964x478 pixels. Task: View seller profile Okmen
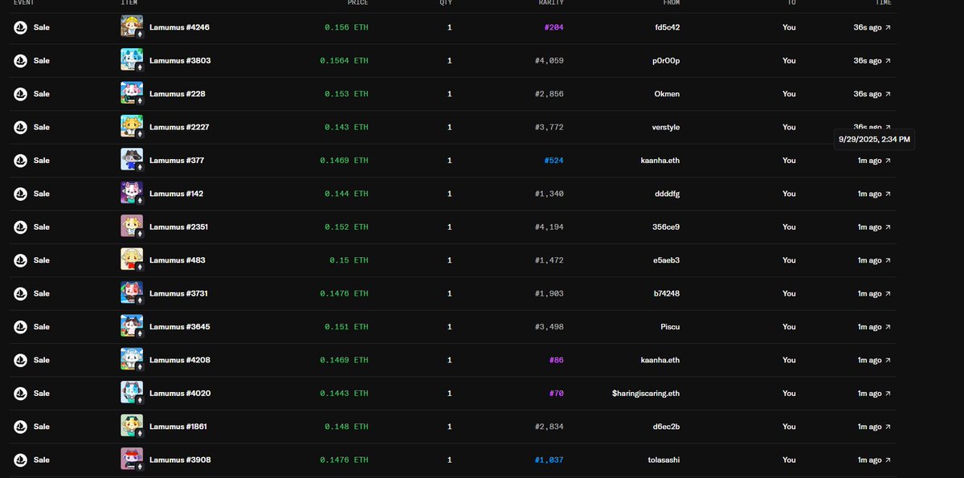[x=667, y=94]
